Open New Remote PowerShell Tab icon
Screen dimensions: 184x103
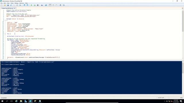tap(42, 5)
